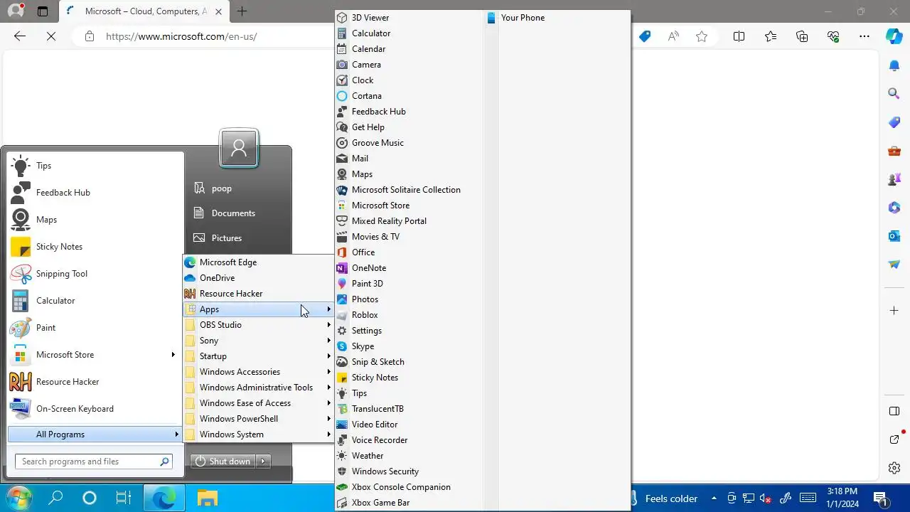Launch Paint 3D

[409, 284]
